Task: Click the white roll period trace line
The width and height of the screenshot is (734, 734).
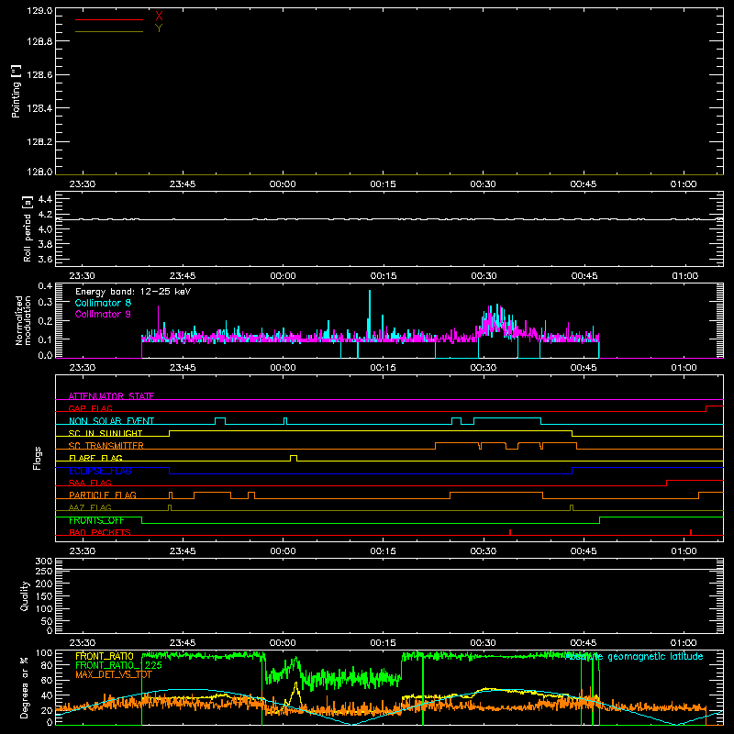Action: click(389, 219)
